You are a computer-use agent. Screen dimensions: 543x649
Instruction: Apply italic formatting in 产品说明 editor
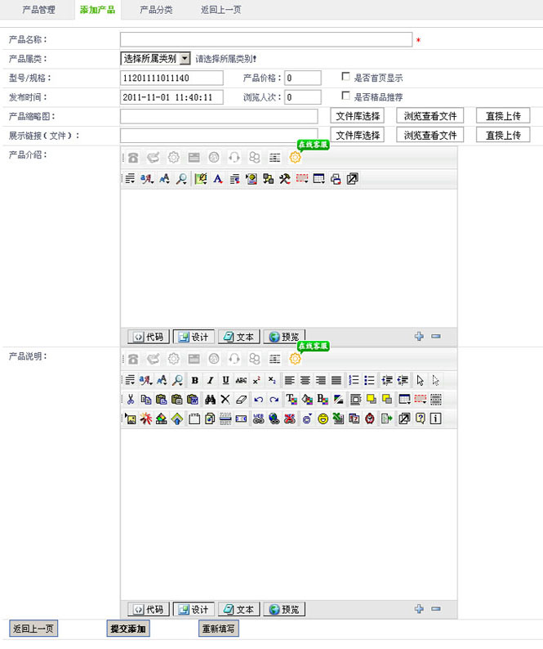click(x=210, y=380)
